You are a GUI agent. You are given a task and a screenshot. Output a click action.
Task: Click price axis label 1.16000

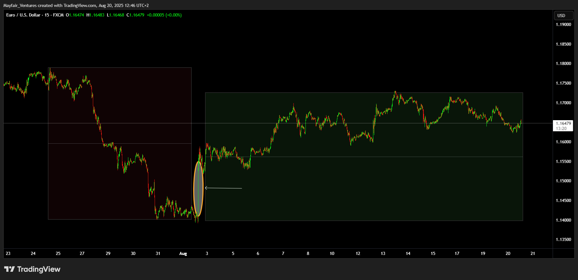pyautogui.click(x=563, y=142)
